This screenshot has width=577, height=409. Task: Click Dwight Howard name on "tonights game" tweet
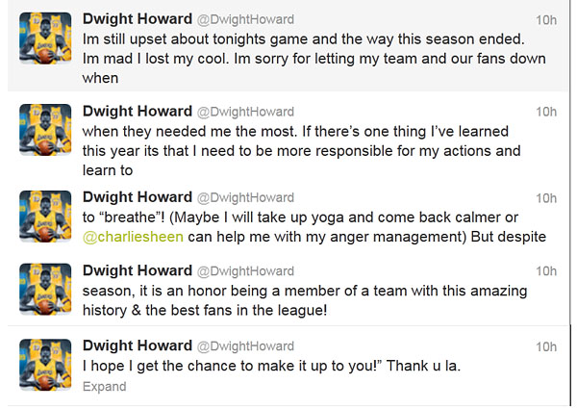tap(138, 18)
